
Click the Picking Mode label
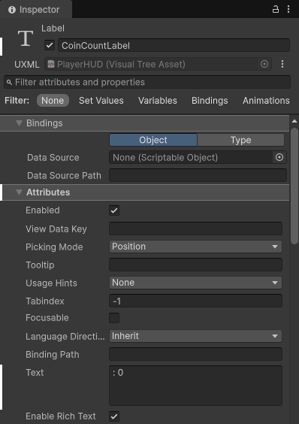[x=54, y=247]
